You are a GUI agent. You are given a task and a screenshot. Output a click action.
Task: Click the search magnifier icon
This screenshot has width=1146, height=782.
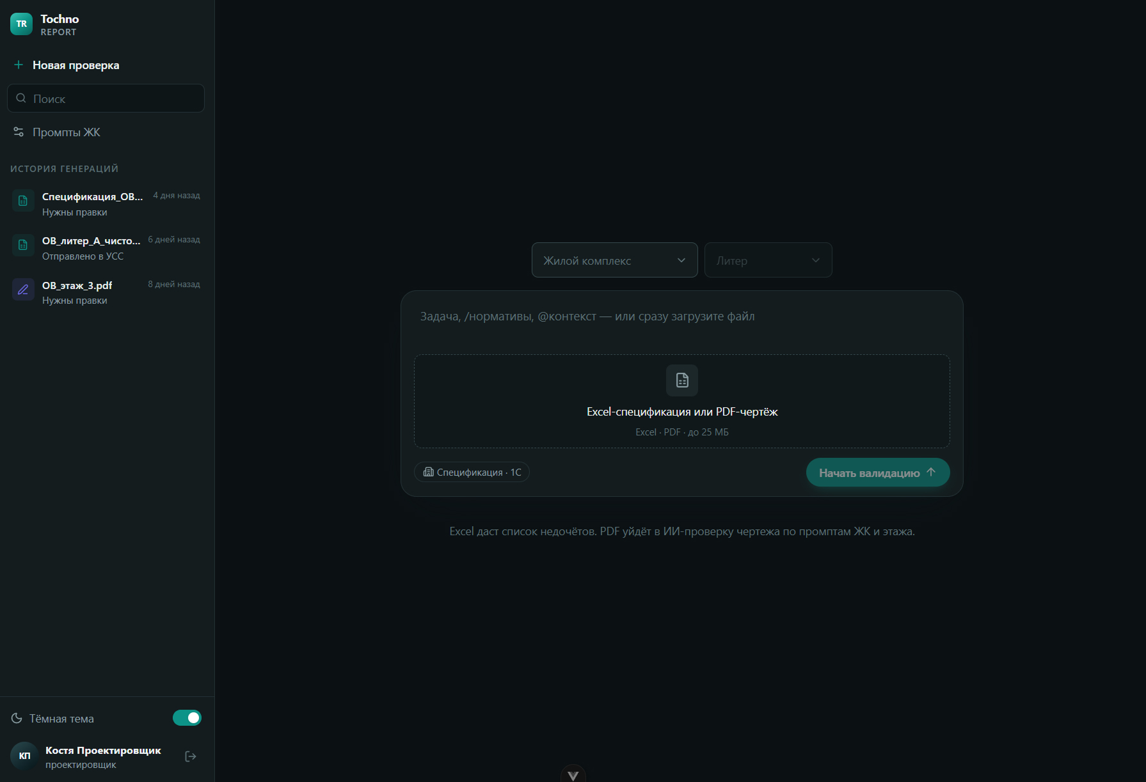(21, 98)
